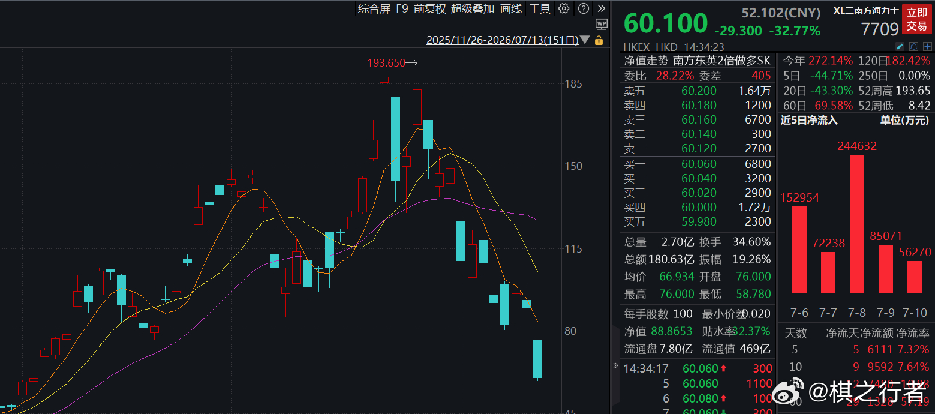Open the date range dropdown triangle
Viewport: 935px width, 414px height.
pyautogui.click(x=585, y=40)
